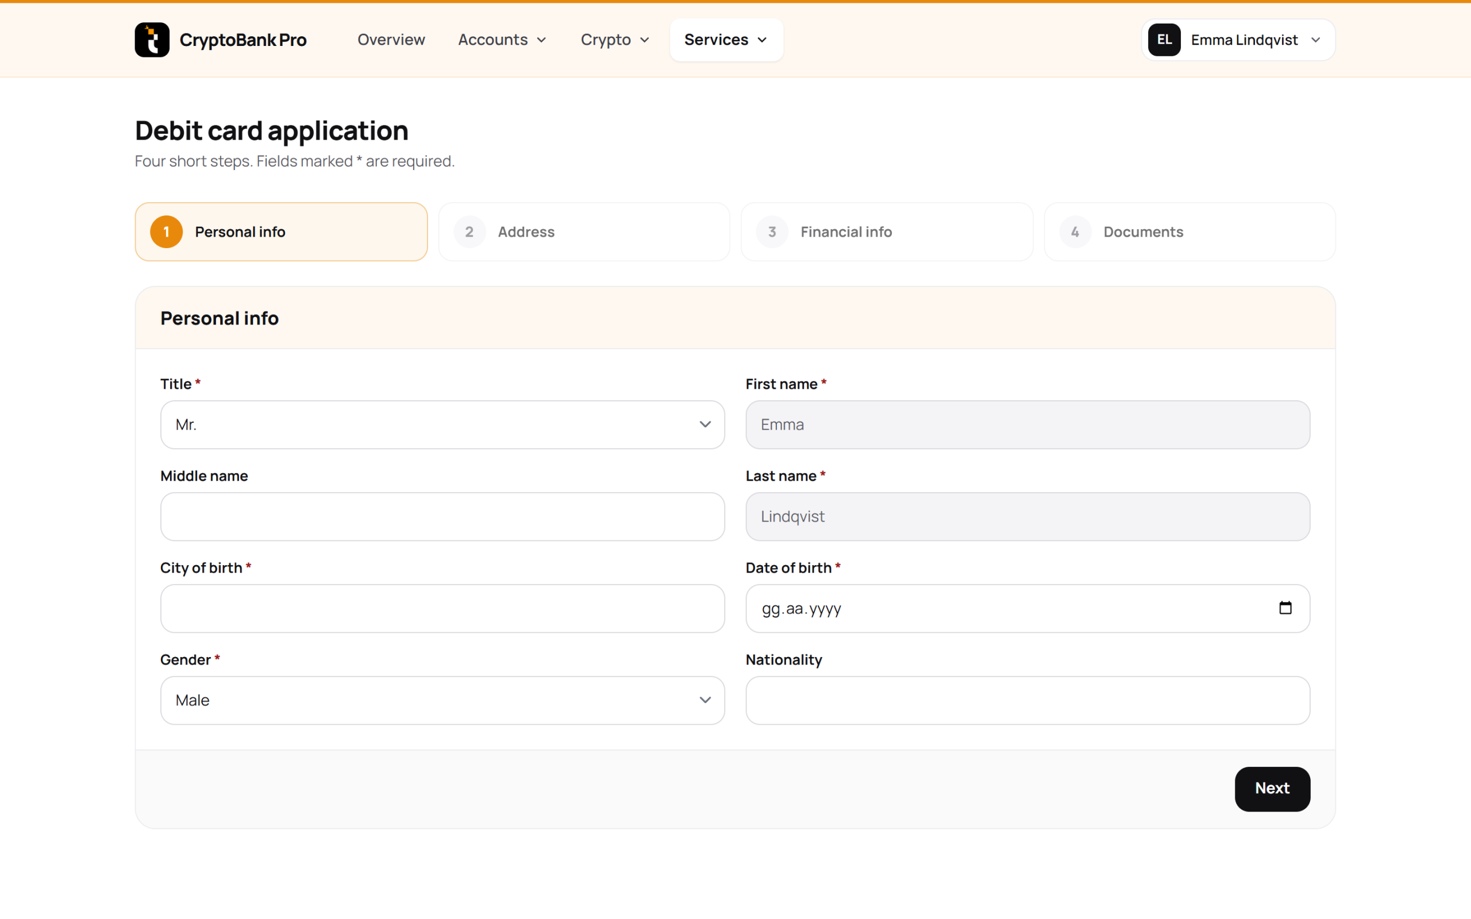This screenshot has width=1471, height=919.
Task: Click the CryptoBank Pro brand name
Action: [x=243, y=40]
